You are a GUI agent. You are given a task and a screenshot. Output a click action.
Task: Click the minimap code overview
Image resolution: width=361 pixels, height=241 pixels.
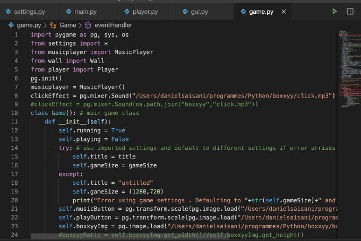[349, 69]
